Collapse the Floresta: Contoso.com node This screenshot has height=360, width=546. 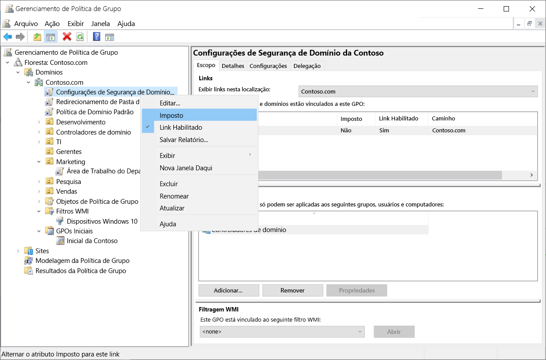point(7,62)
